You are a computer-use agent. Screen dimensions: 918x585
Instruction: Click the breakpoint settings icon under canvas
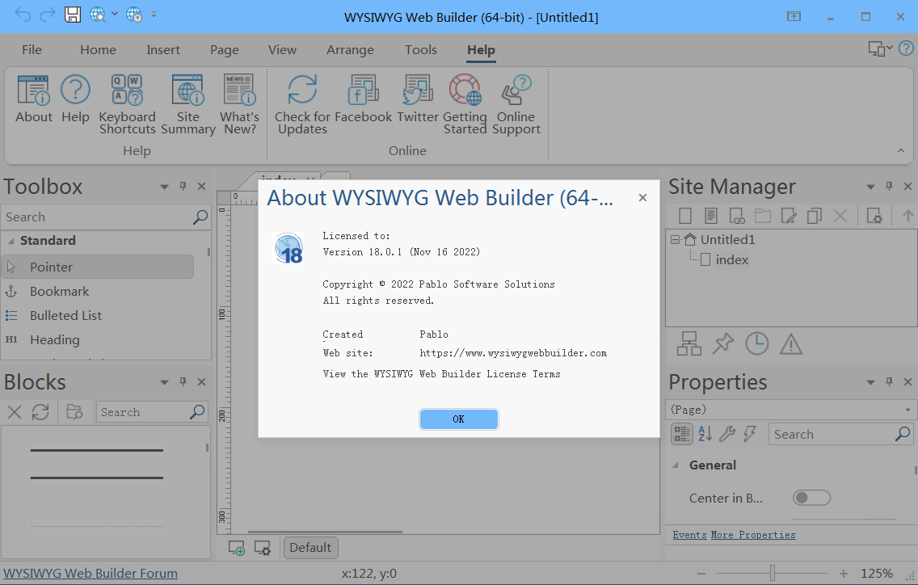click(x=263, y=548)
